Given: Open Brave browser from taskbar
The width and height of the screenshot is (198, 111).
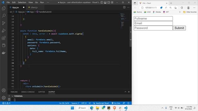Looking at the screenshot, I should coord(114,108).
